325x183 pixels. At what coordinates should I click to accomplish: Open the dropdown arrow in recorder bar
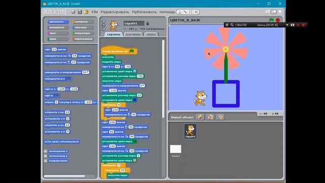point(287,25)
